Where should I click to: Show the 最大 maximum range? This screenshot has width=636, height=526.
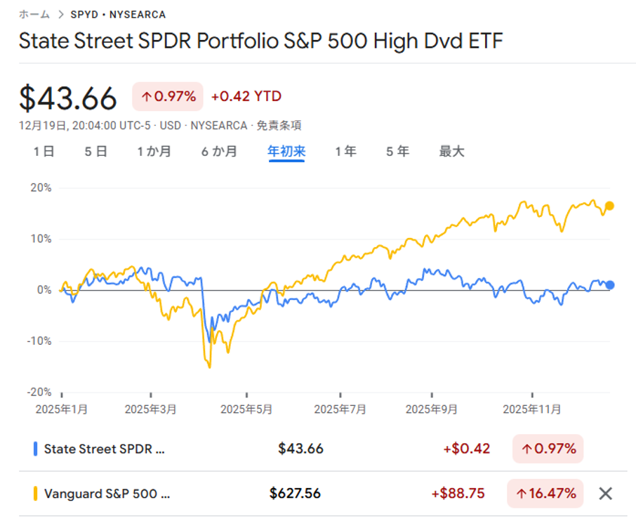451,151
